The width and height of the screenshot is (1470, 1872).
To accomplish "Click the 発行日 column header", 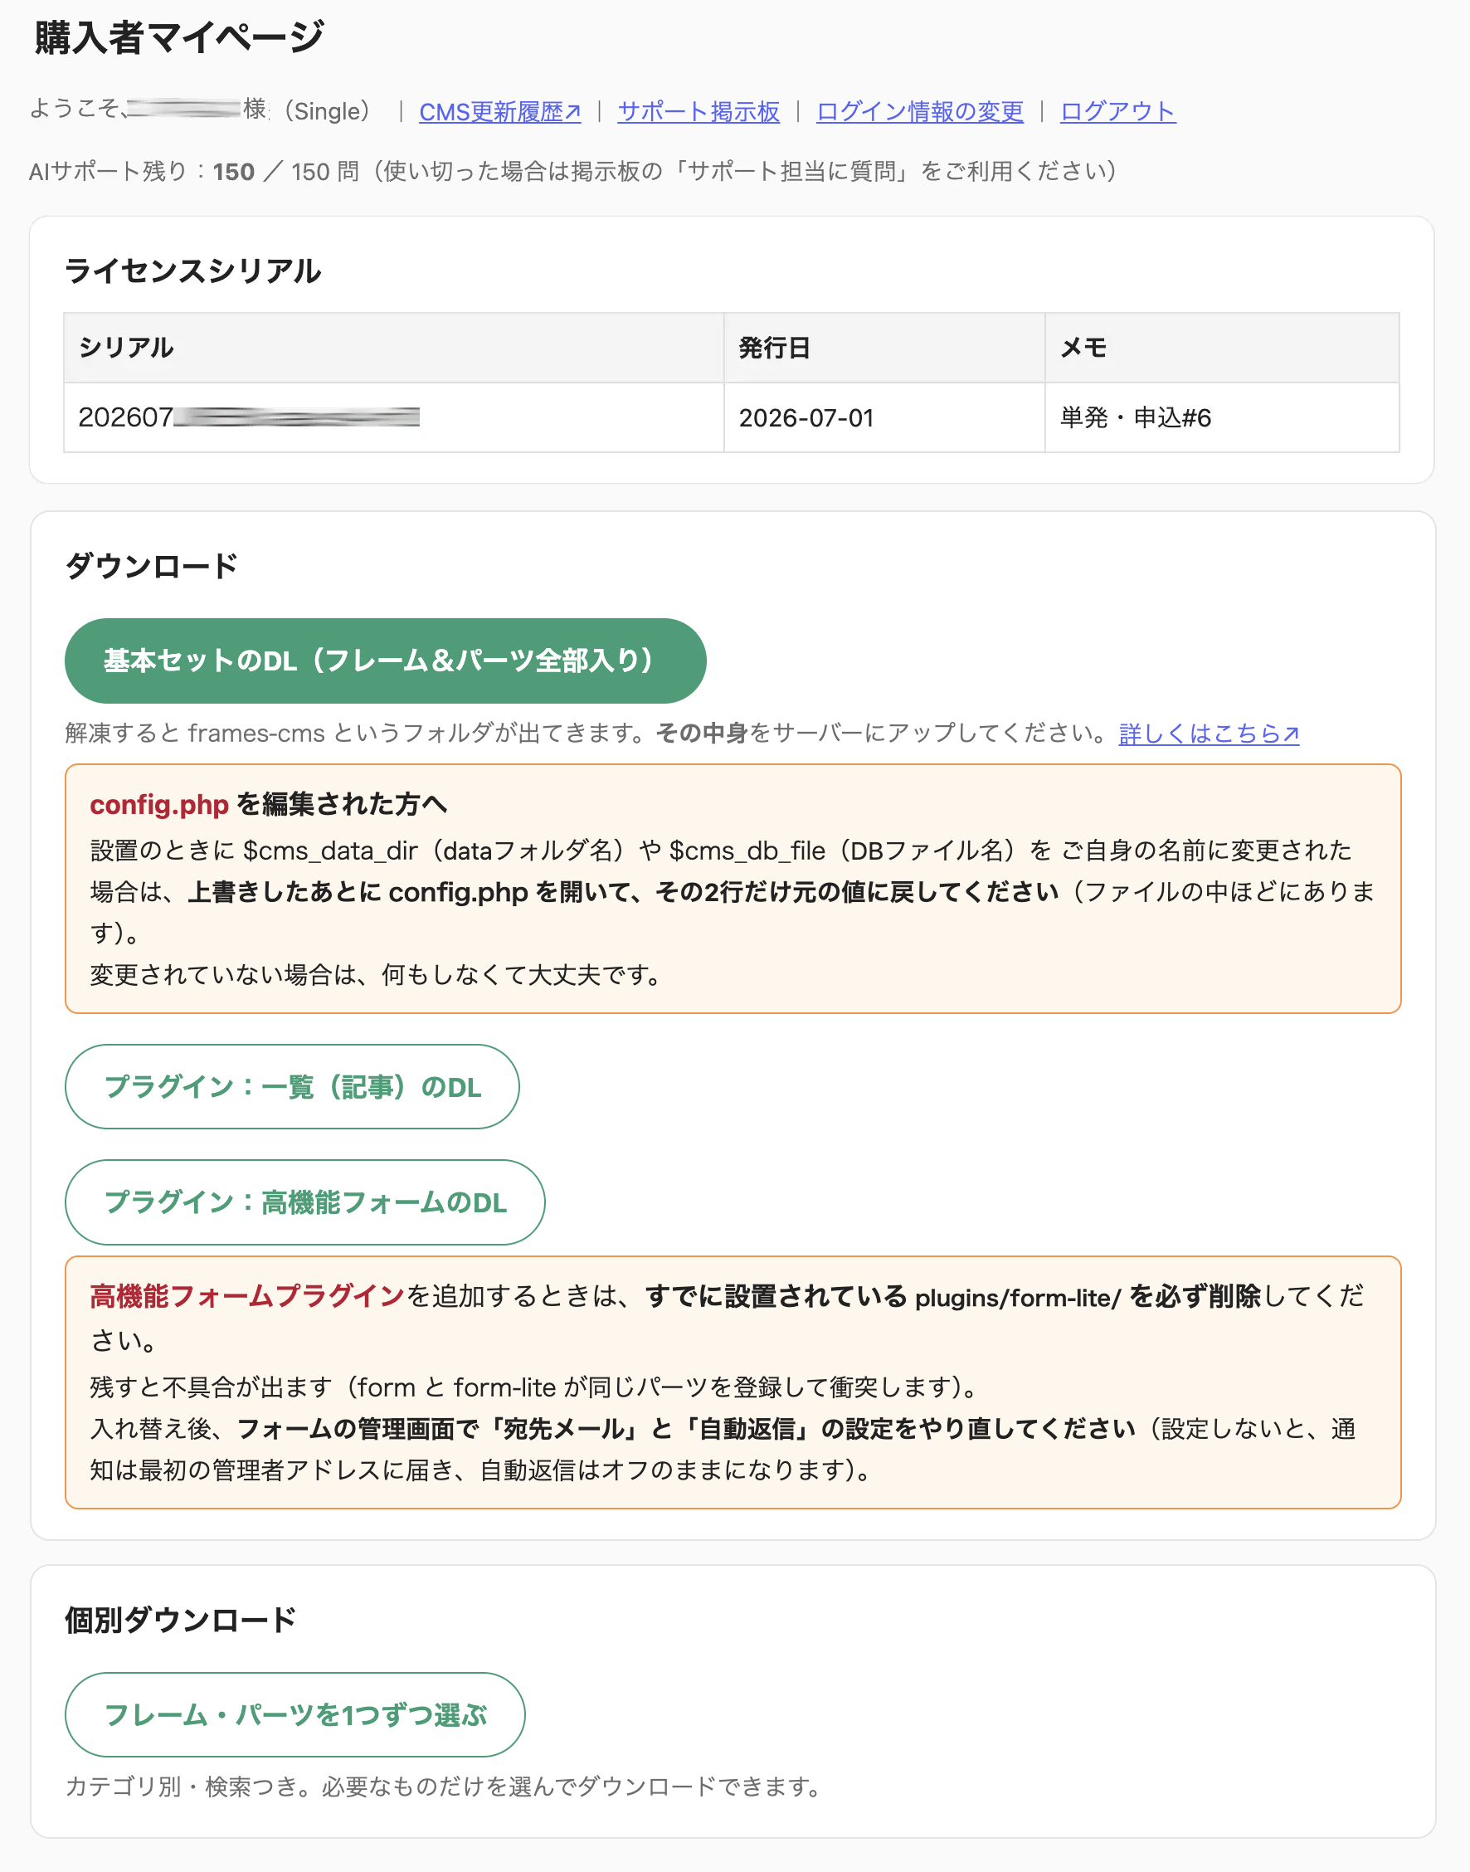I will coord(883,348).
